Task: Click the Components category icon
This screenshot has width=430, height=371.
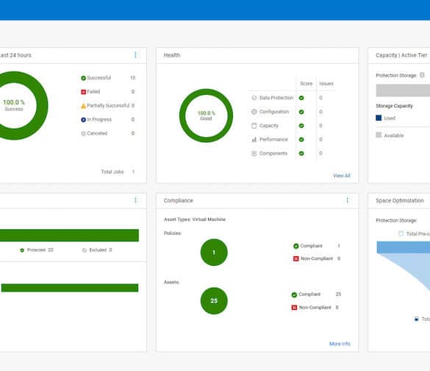Action: click(x=254, y=154)
